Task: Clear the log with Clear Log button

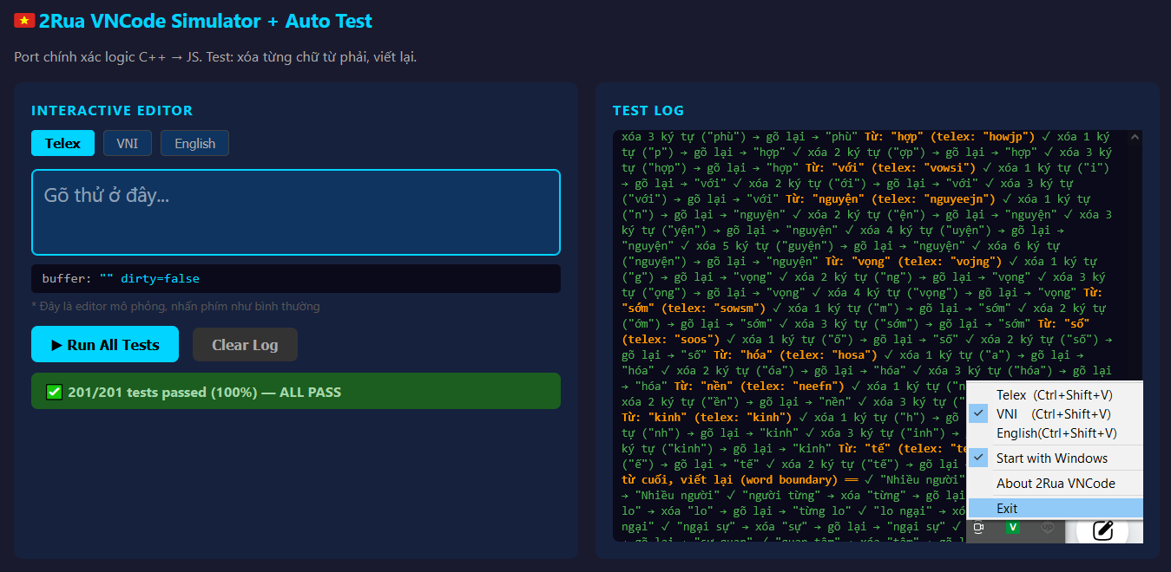Action: coord(245,344)
